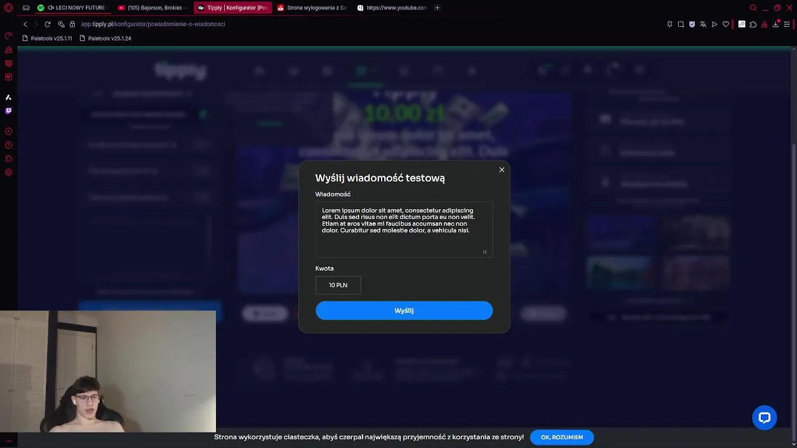Switch to the Bajorson, Brokies YouTube tab

click(x=153, y=8)
